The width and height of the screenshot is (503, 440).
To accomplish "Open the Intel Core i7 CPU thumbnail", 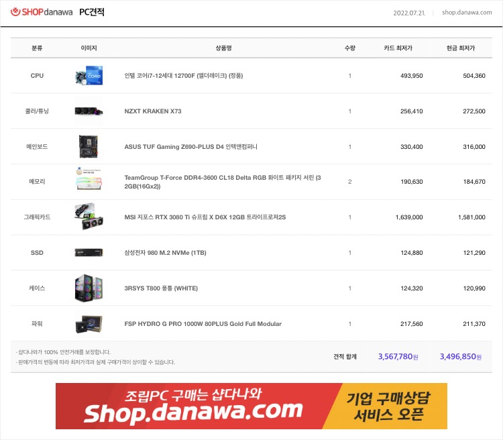I will [x=89, y=76].
